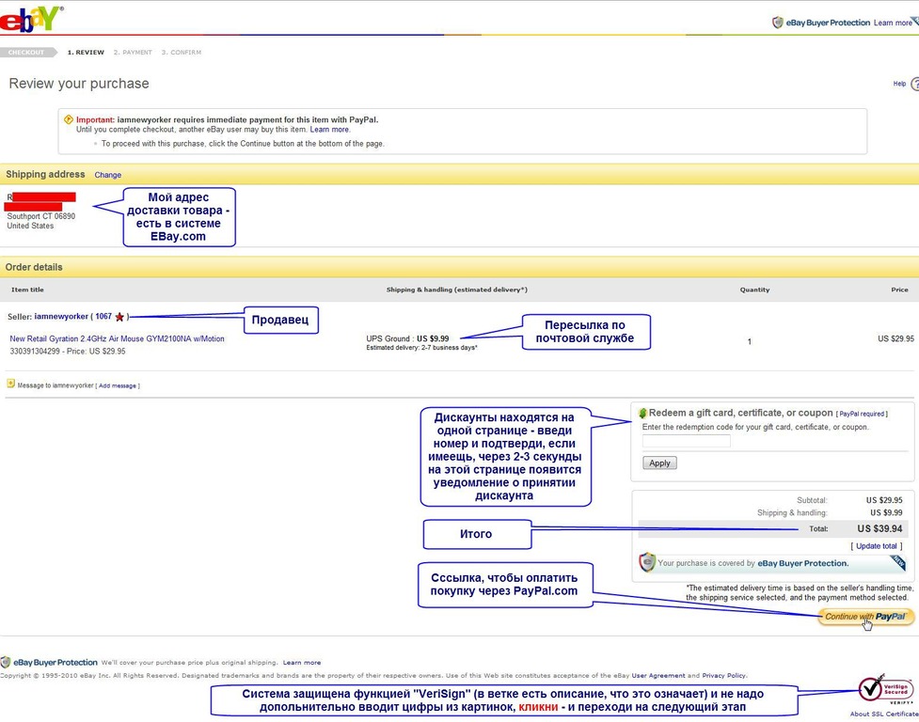Click the Important notice warning icon
Screen dimensions: 919x722
click(x=69, y=119)
